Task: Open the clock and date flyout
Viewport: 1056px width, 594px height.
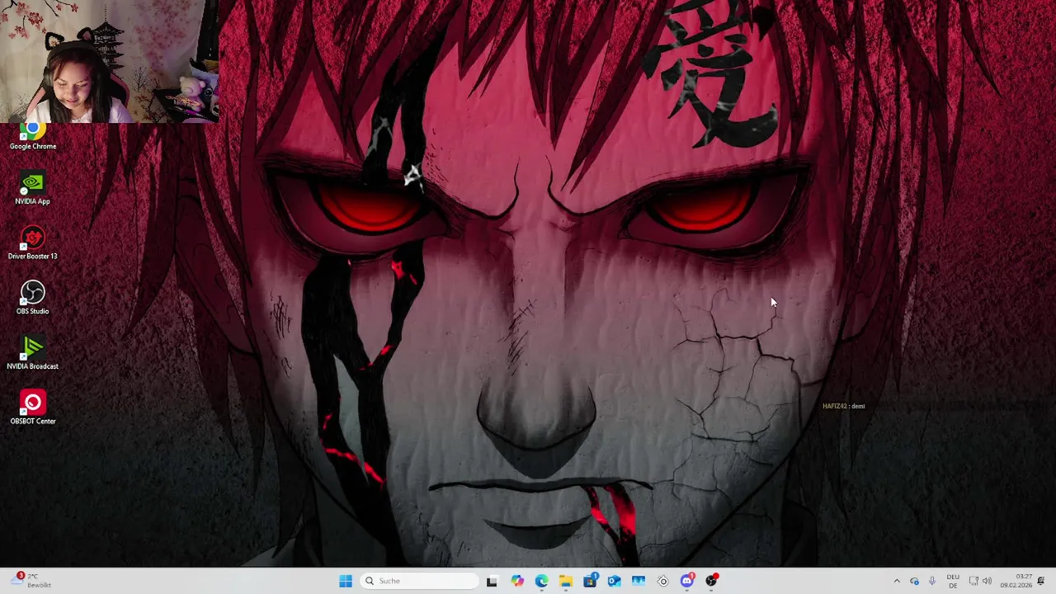Action: pos(1016,581)
